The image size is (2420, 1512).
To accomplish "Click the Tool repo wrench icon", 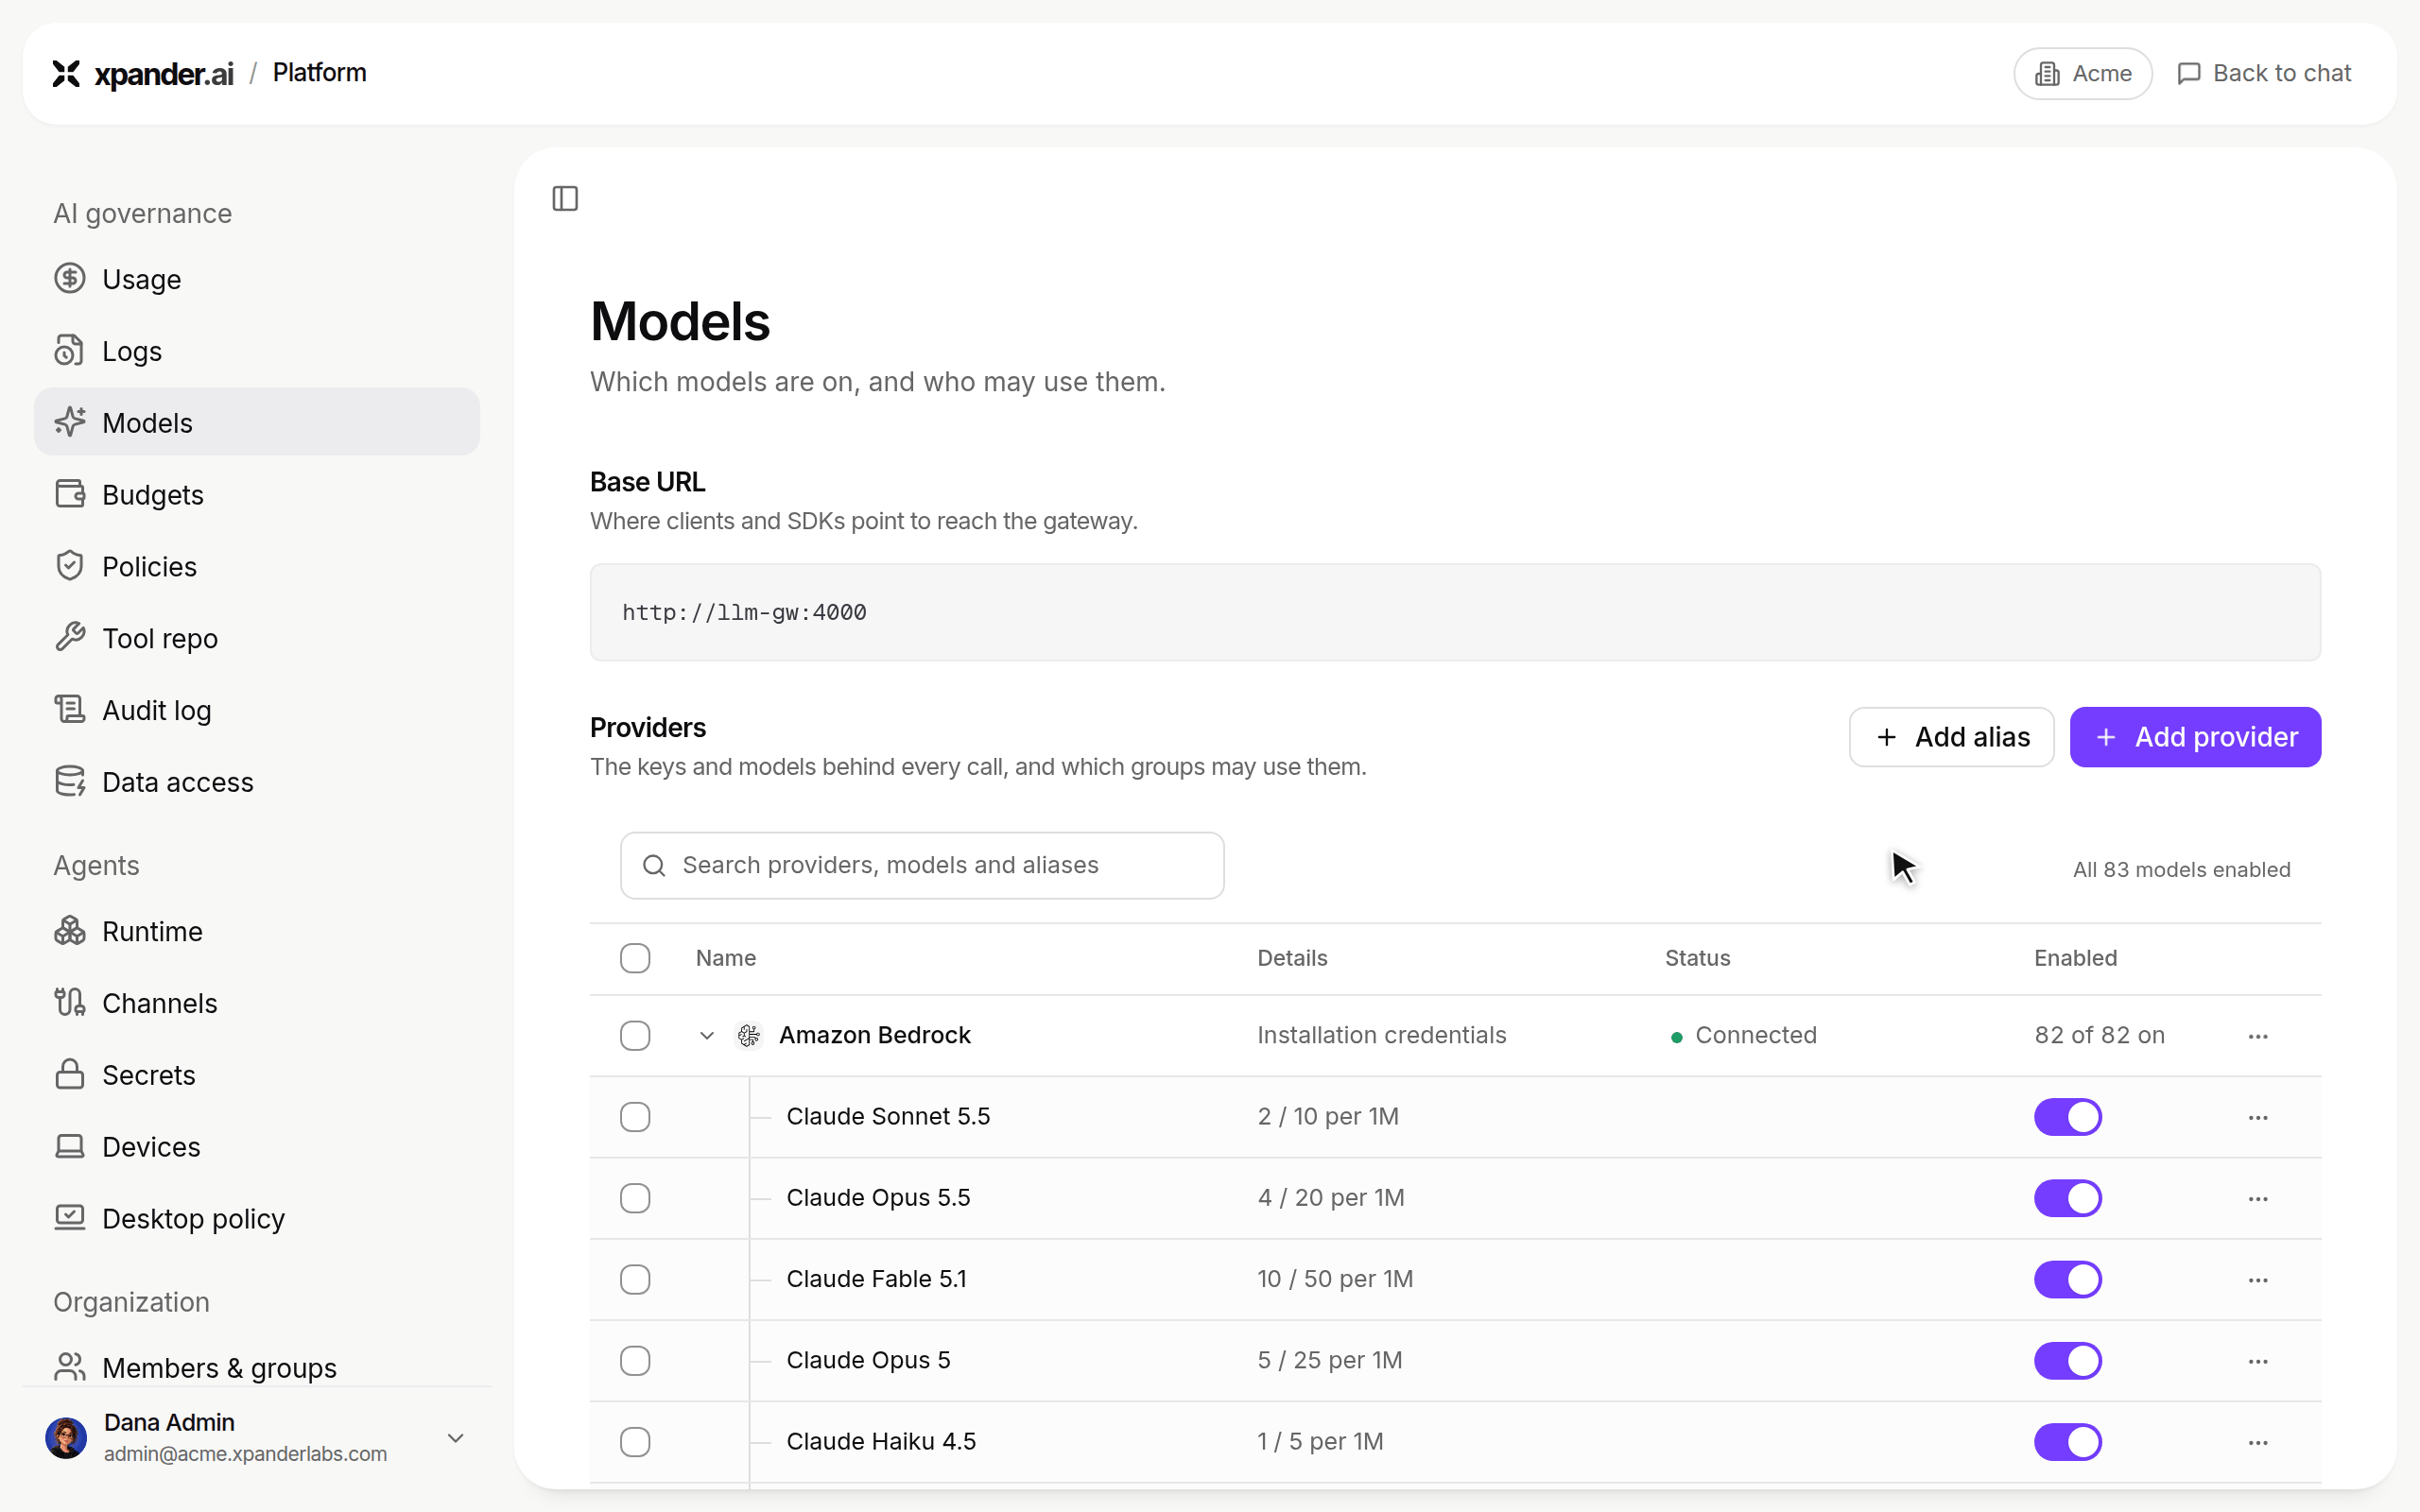I will (x=70, y=638).
